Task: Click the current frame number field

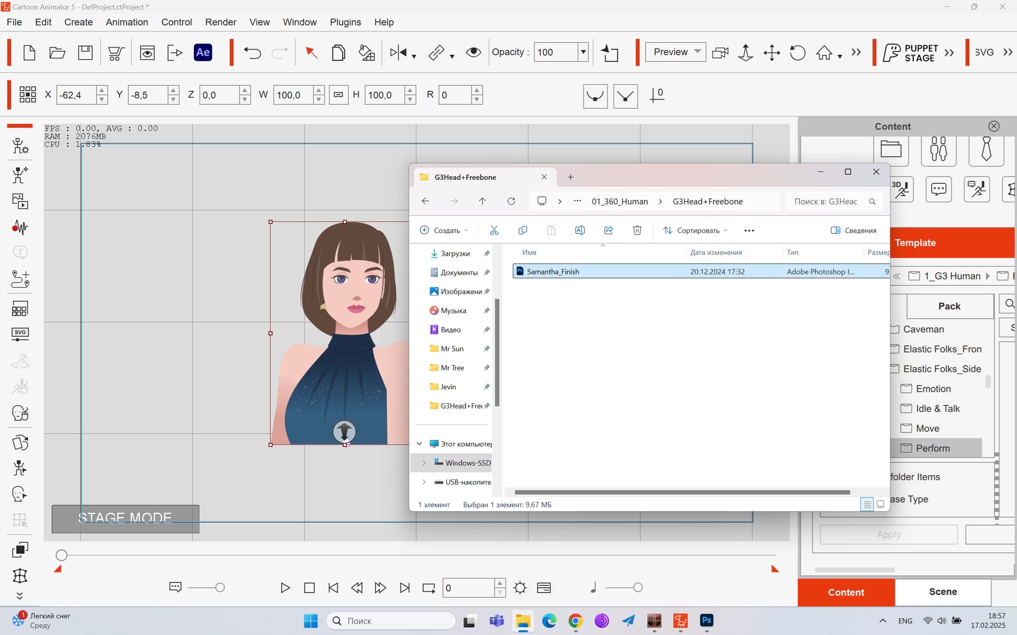Action: (468, 588)
